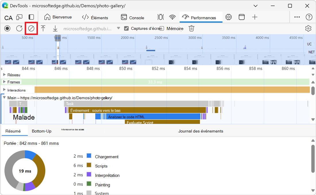Click the brown Scripts color swatch
This screenshot has height=195, width=316.
pyautogui.click(x=89, y=165)
